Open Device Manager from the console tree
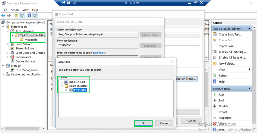Image resolution: width=257 pixels, height=133 pixels. click(x=26, y=61)
